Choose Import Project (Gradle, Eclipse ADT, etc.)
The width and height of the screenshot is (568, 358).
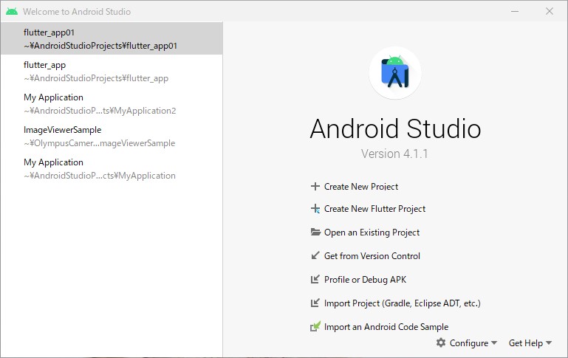coord(402,303)
